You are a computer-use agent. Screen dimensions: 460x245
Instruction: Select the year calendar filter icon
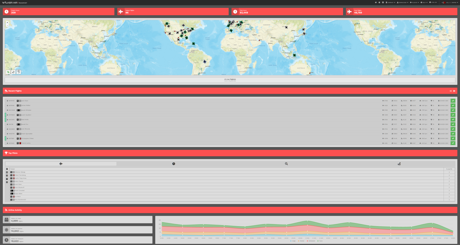(7, 179)
